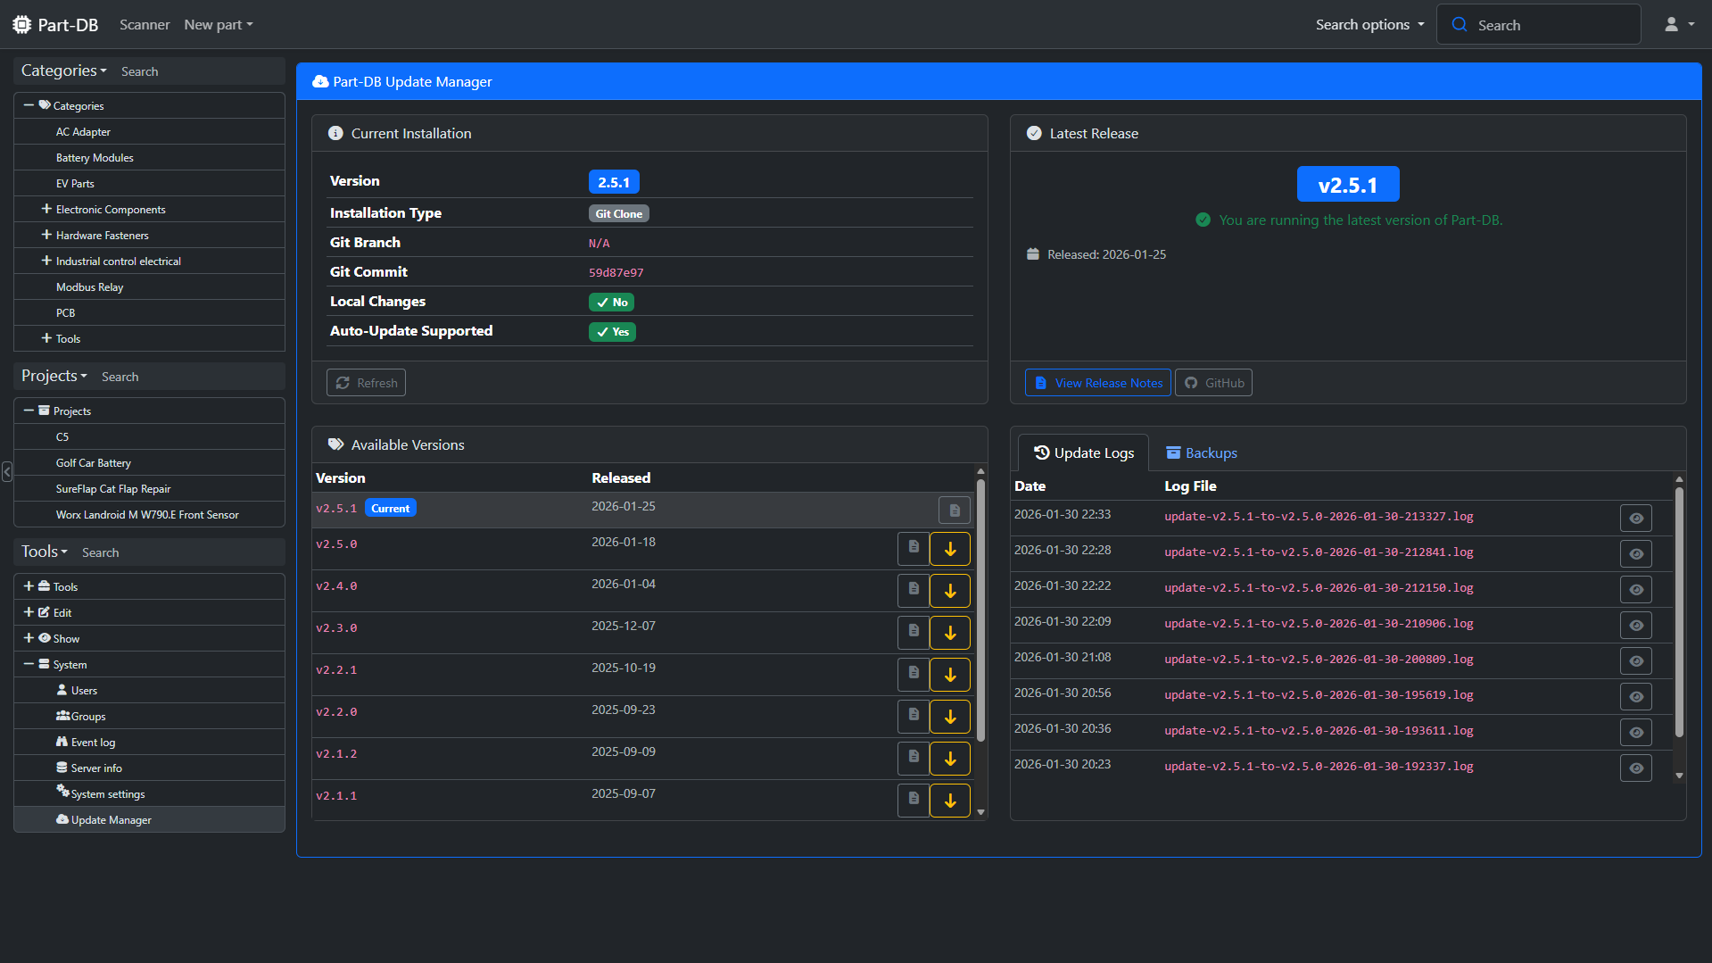This screenshot has height=963, width=1712.
Task: Click the View Release Notes button
Action: 1097,383
